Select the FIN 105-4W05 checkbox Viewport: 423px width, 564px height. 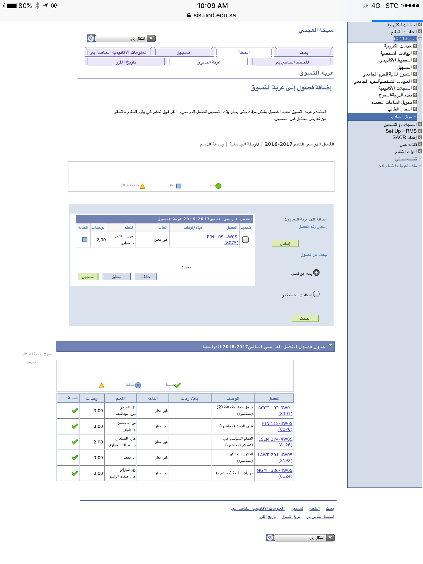coord(245,240)
